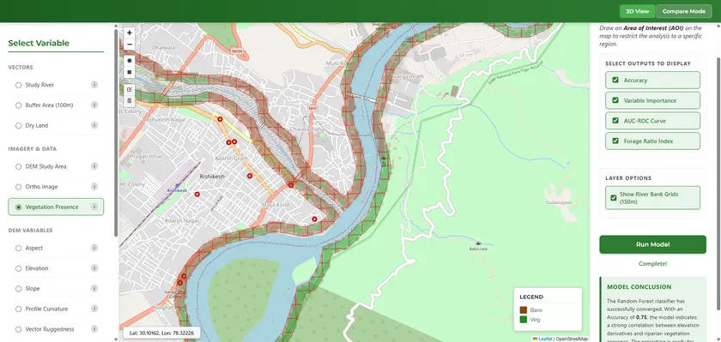Screen dimensions: 721x342
Task: Select the draw rectangle tool
Action: pyautogui.click(x=130, y=72)
